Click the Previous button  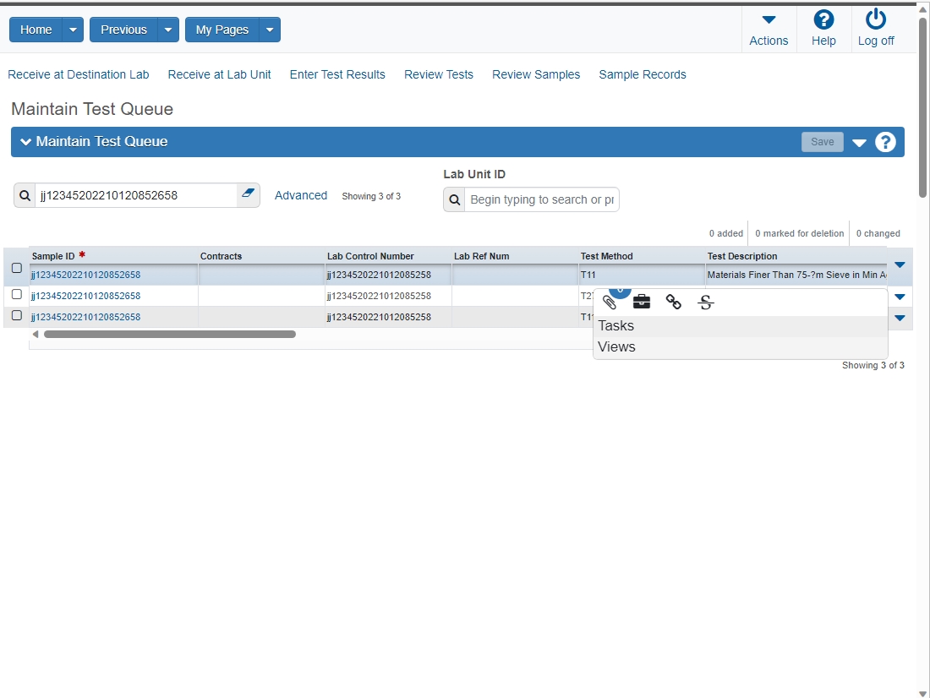[x=123, y=30]
